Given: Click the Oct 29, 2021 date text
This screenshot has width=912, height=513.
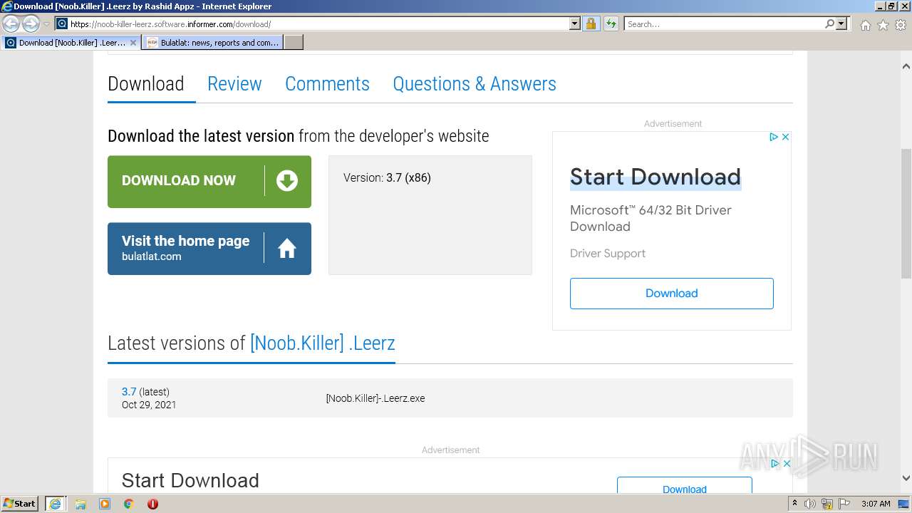Looking at the screenshot, I should pyautogui.click(x=149, y=405).
